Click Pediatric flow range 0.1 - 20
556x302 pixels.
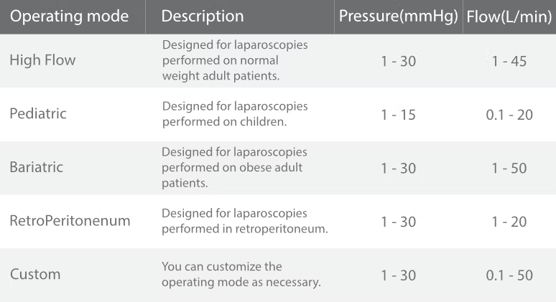(509, 114)
